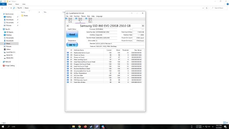Image resolution: width=229 pixels, height=129 pixels.
Task: Click status icon of CRC Error Count row
Action: (68, 78)
